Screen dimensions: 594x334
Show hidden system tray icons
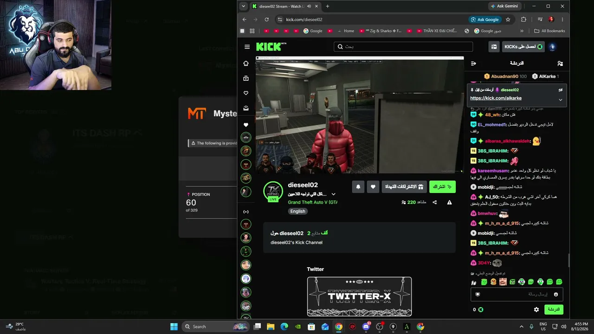click(x=521, y=327)
